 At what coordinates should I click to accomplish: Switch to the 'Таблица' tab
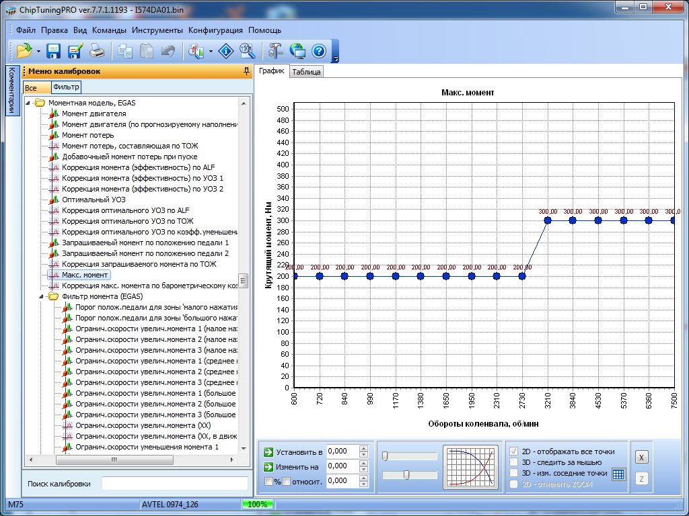[306, 72]
